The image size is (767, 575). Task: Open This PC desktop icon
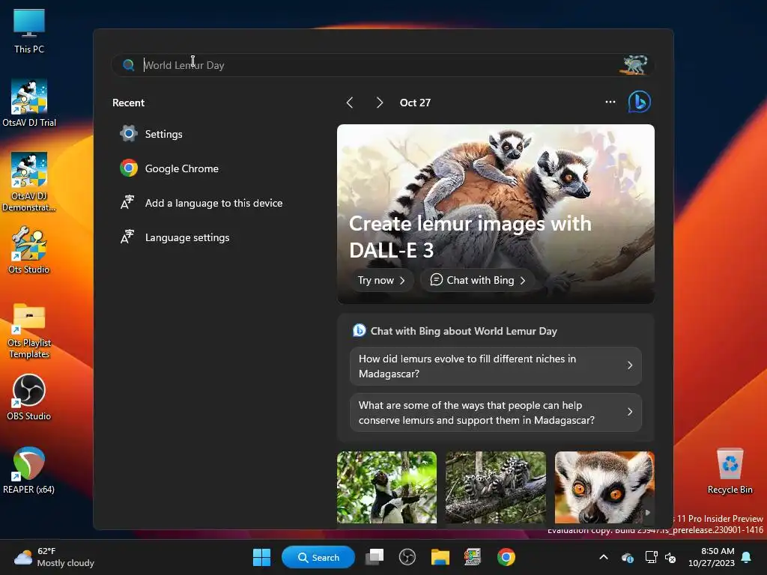pos(29,31)
